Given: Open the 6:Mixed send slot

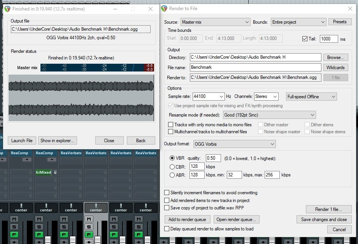Looking at the screenshot, I should (x=43, y=172).
